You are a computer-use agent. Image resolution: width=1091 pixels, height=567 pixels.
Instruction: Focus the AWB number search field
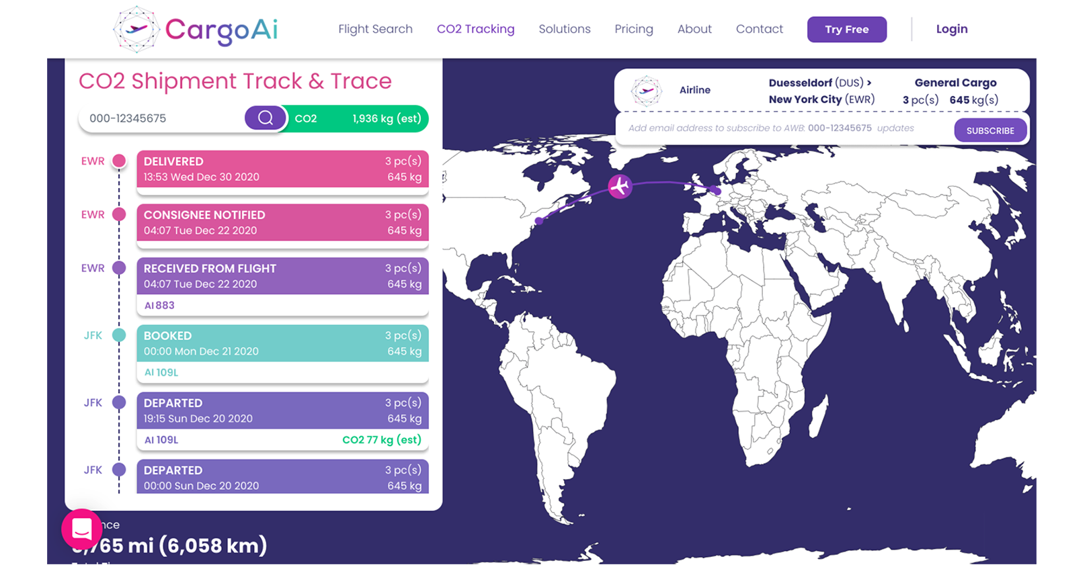[161, 119]
